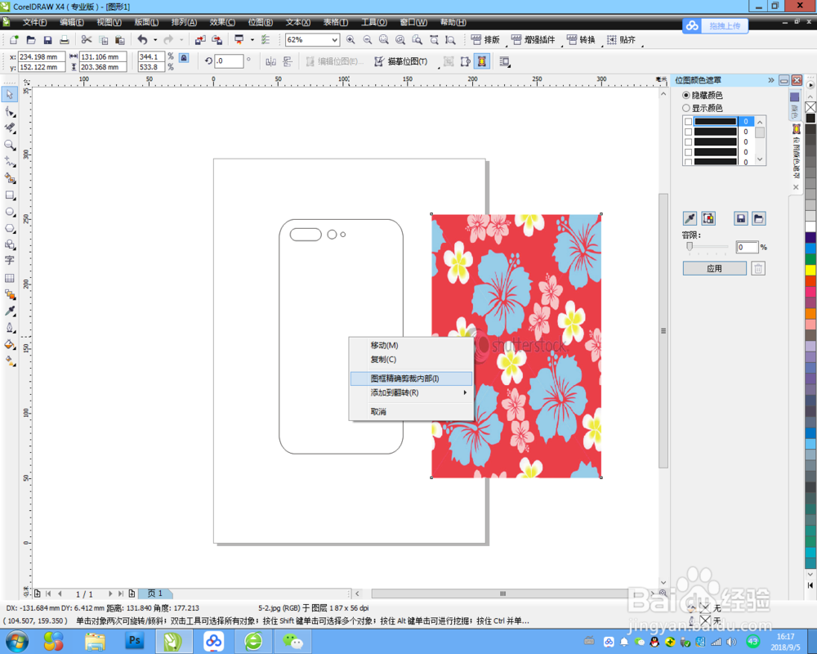Check the fourth color mask checkbox
The height and width of the screenshot is (654, 817).
pos(688,152)
